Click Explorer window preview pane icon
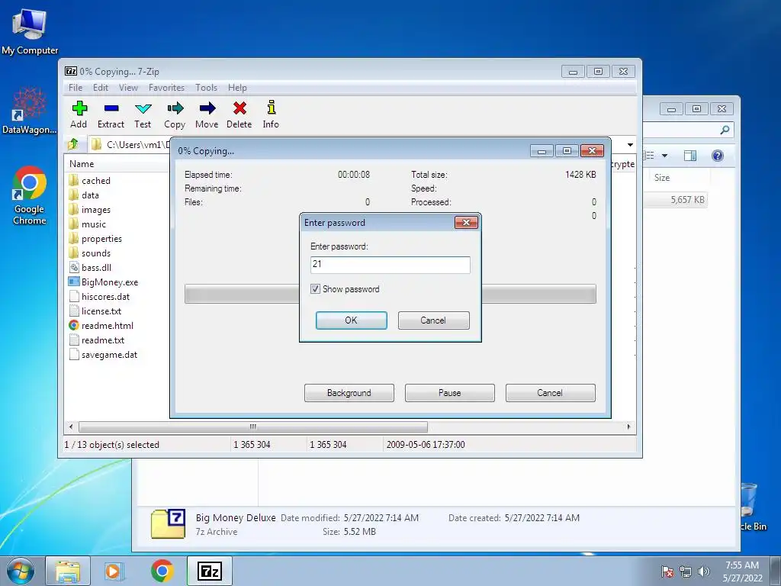The width and height of the screenshot is (781, 586). tap(689, 156)
